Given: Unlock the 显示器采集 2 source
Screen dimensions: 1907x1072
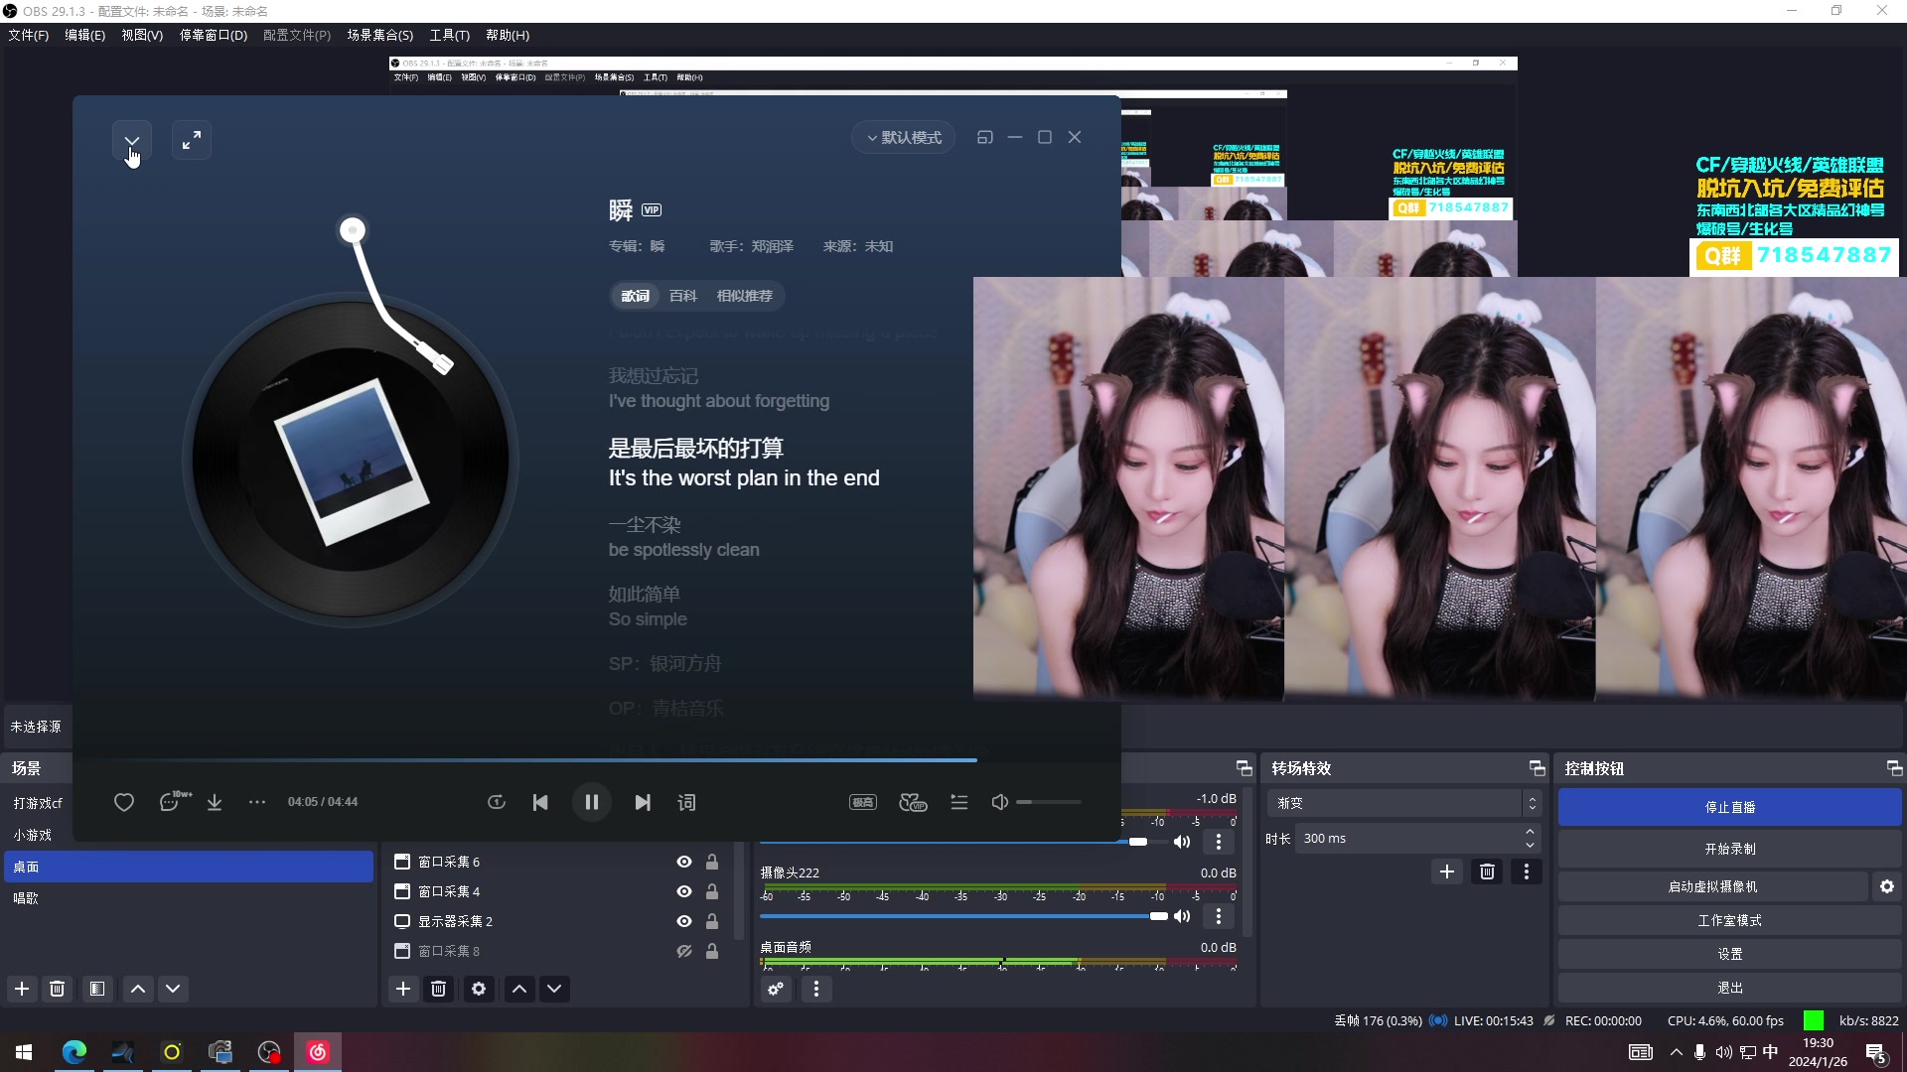Looking at the screenshot, I should click(x=712, y=921).
